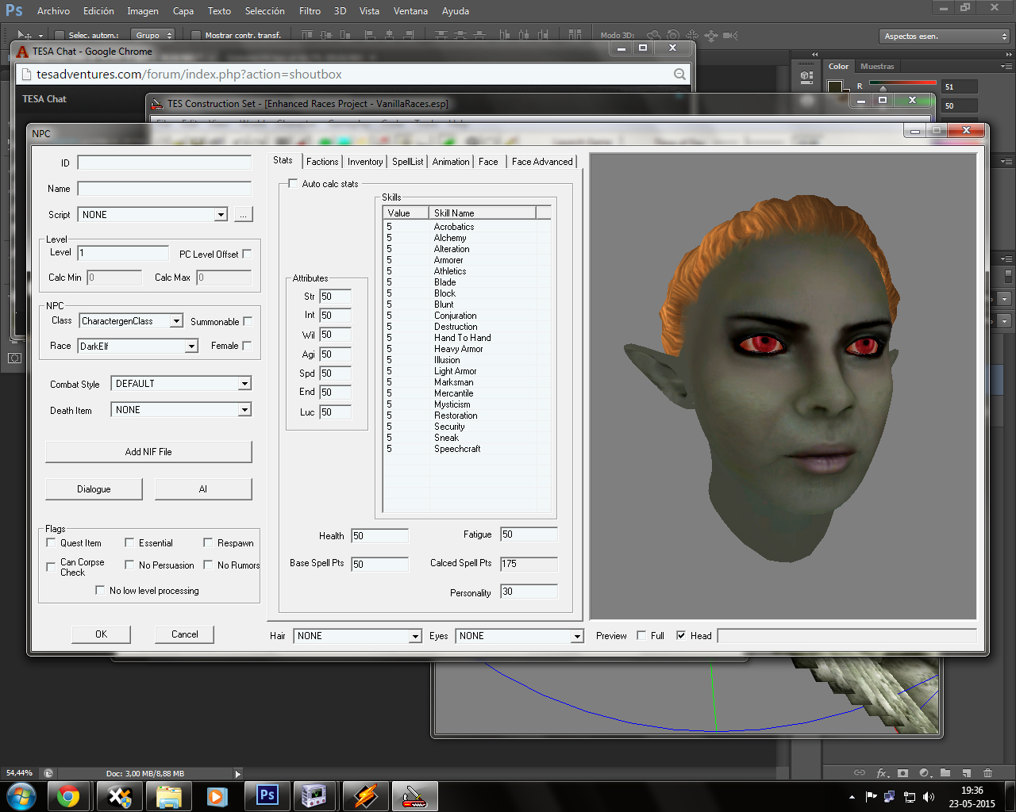Screen dimensions: 1016x812
Task: Enable the Auto calc stats checkbox
Action: pos(293,184)
